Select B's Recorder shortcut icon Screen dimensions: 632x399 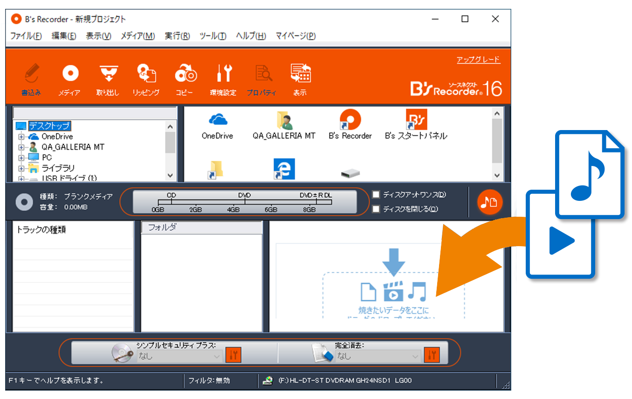point(350,120)
